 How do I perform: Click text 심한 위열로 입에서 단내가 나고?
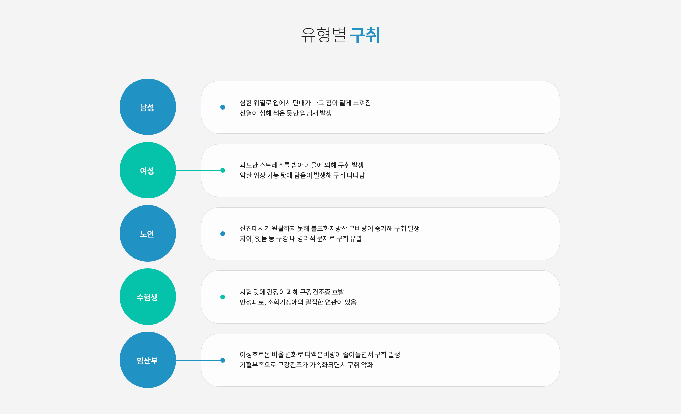point(282,103)
